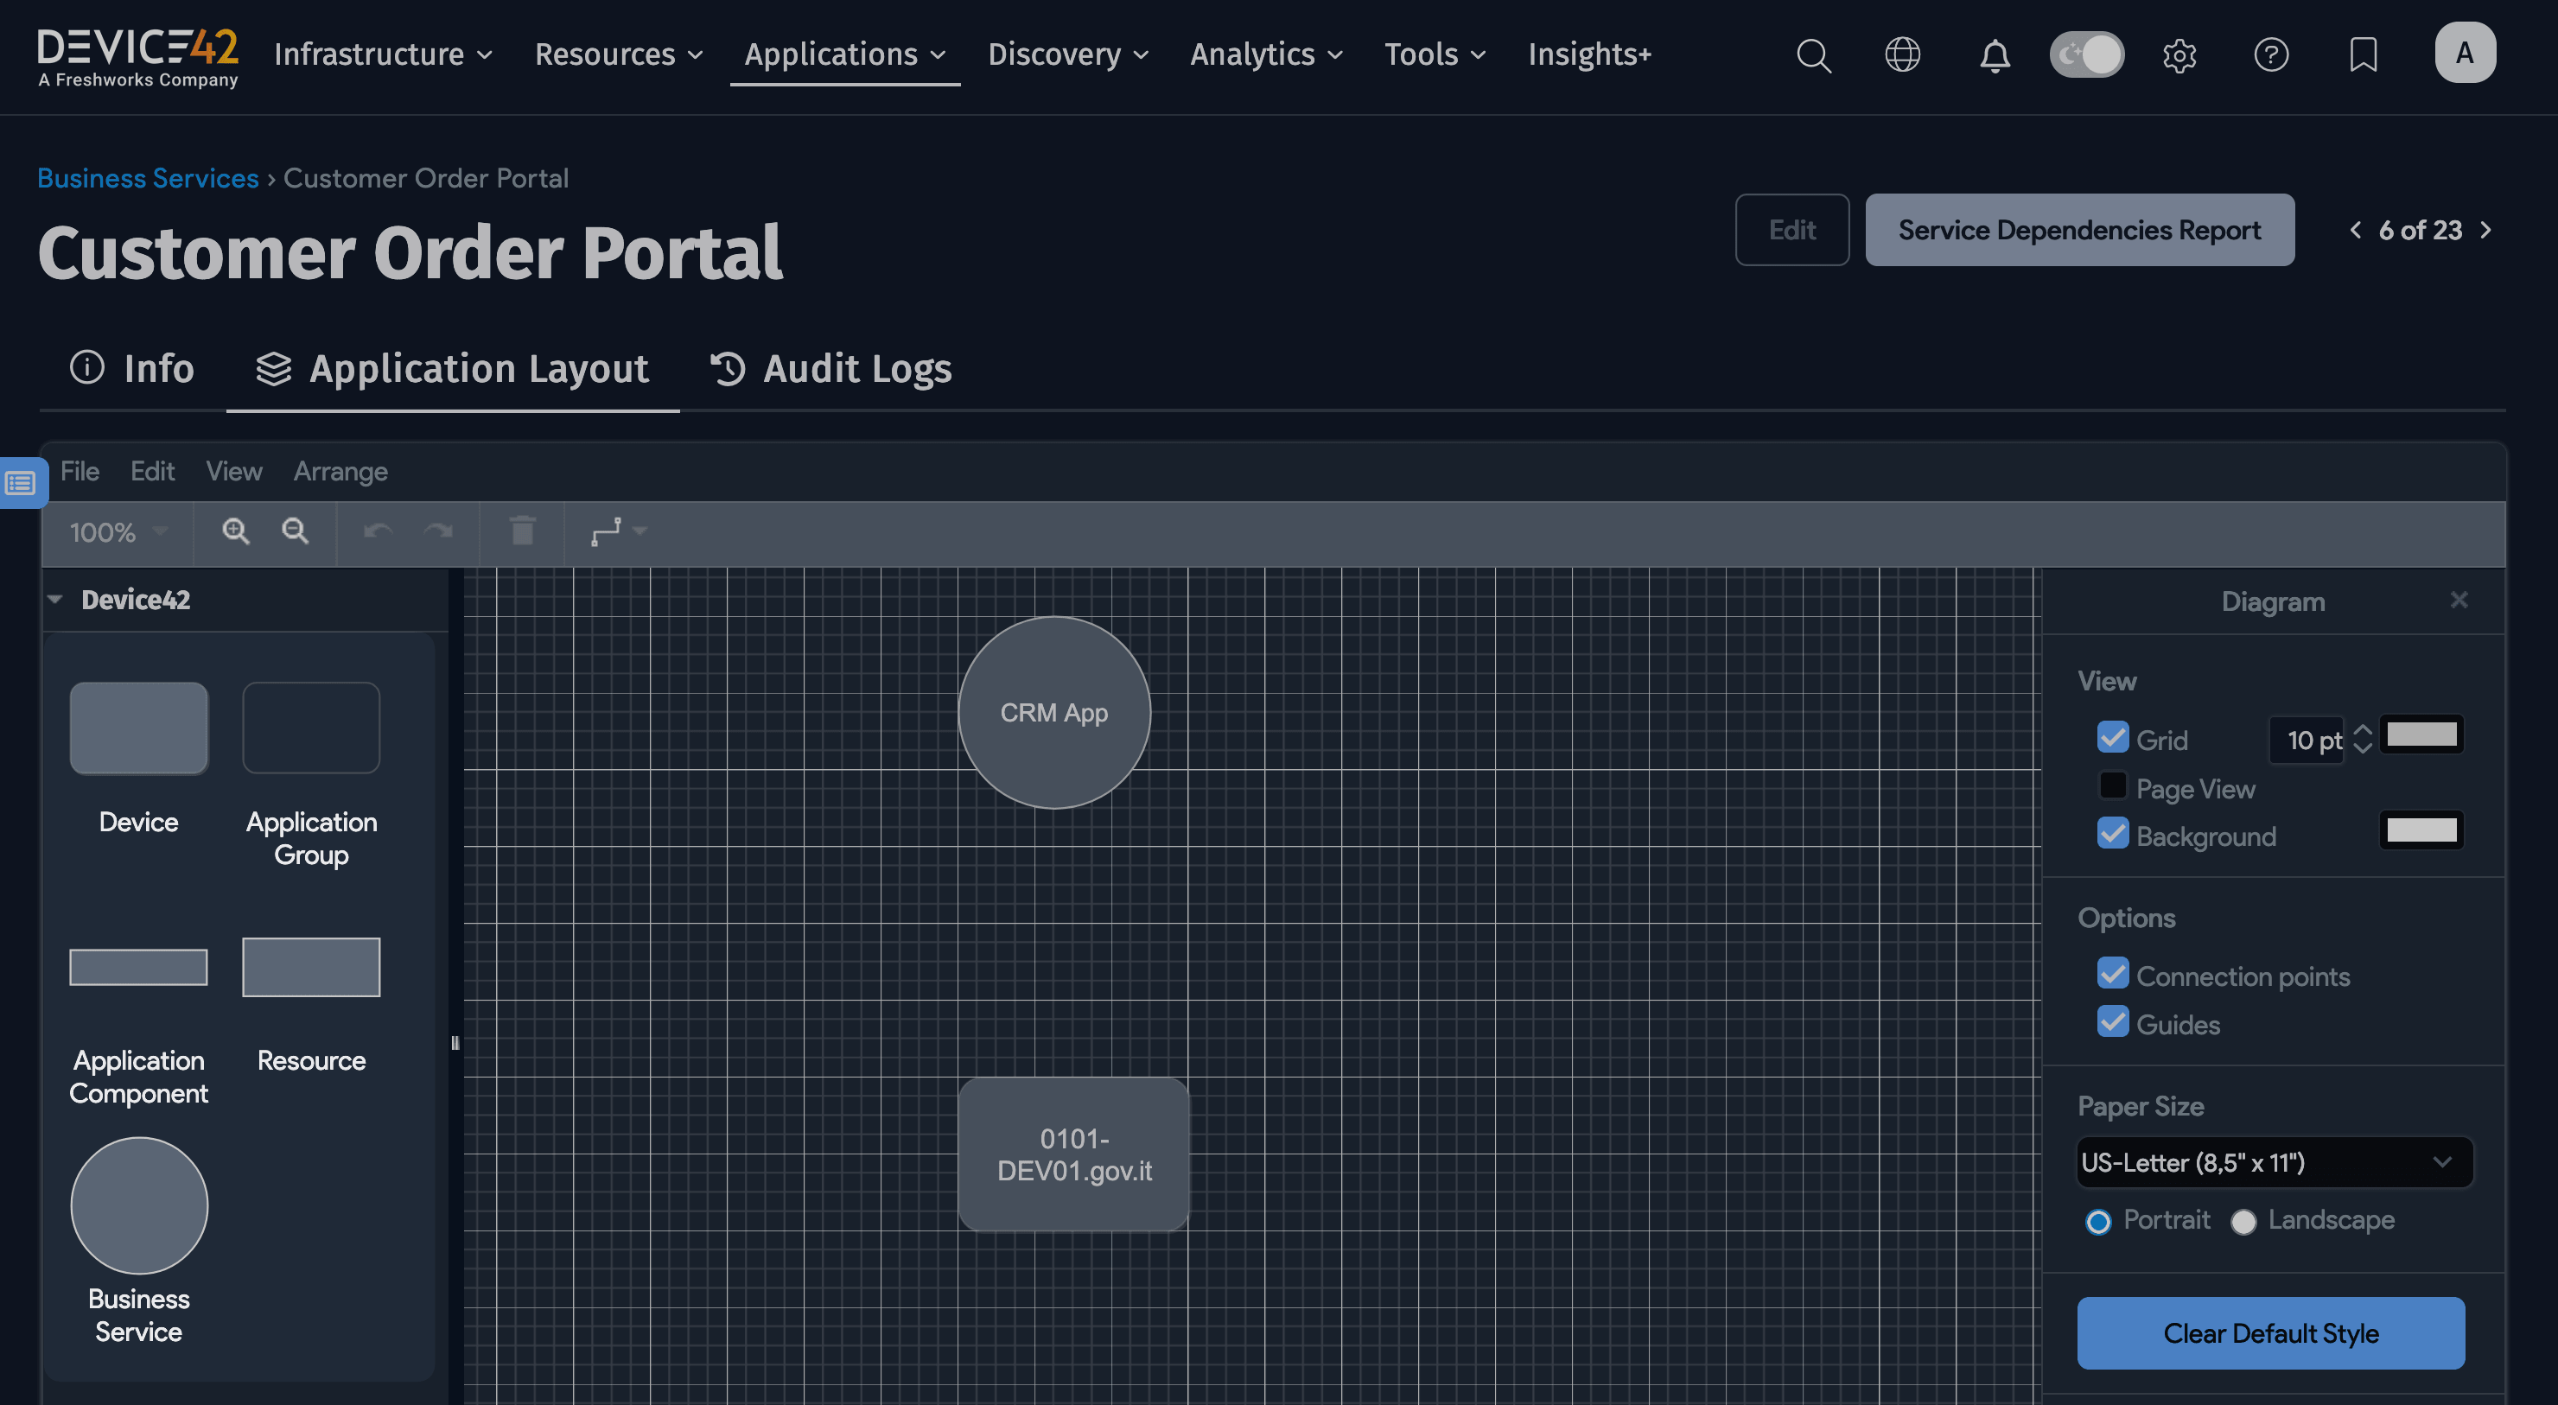This screenshot has width=2558, height=1405.
Task: Click the notifications bell icon
Action: pyautogui.click(x=1994, y=54)
